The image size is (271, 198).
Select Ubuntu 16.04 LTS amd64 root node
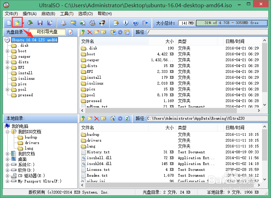pos(35,40)
